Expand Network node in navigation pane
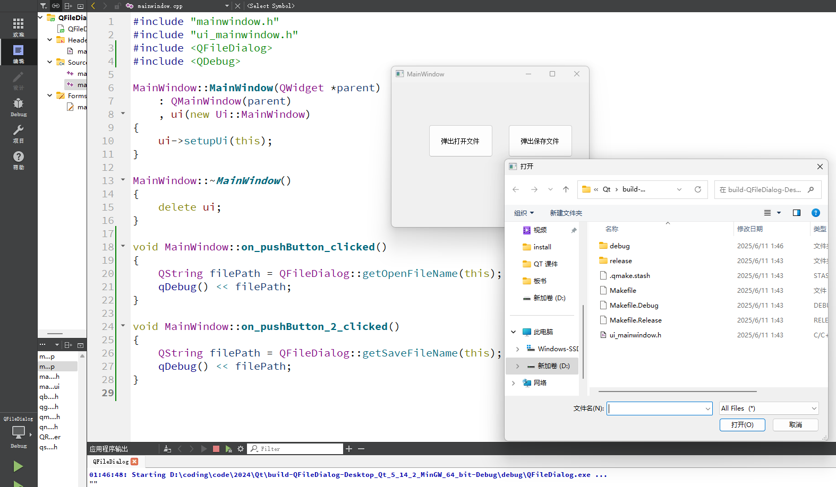 (x=513, y=383)
